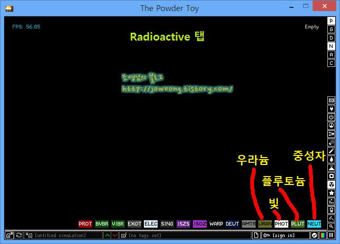Select the Force category arrows icon
340x244 pixels.
tap(332, 134)
